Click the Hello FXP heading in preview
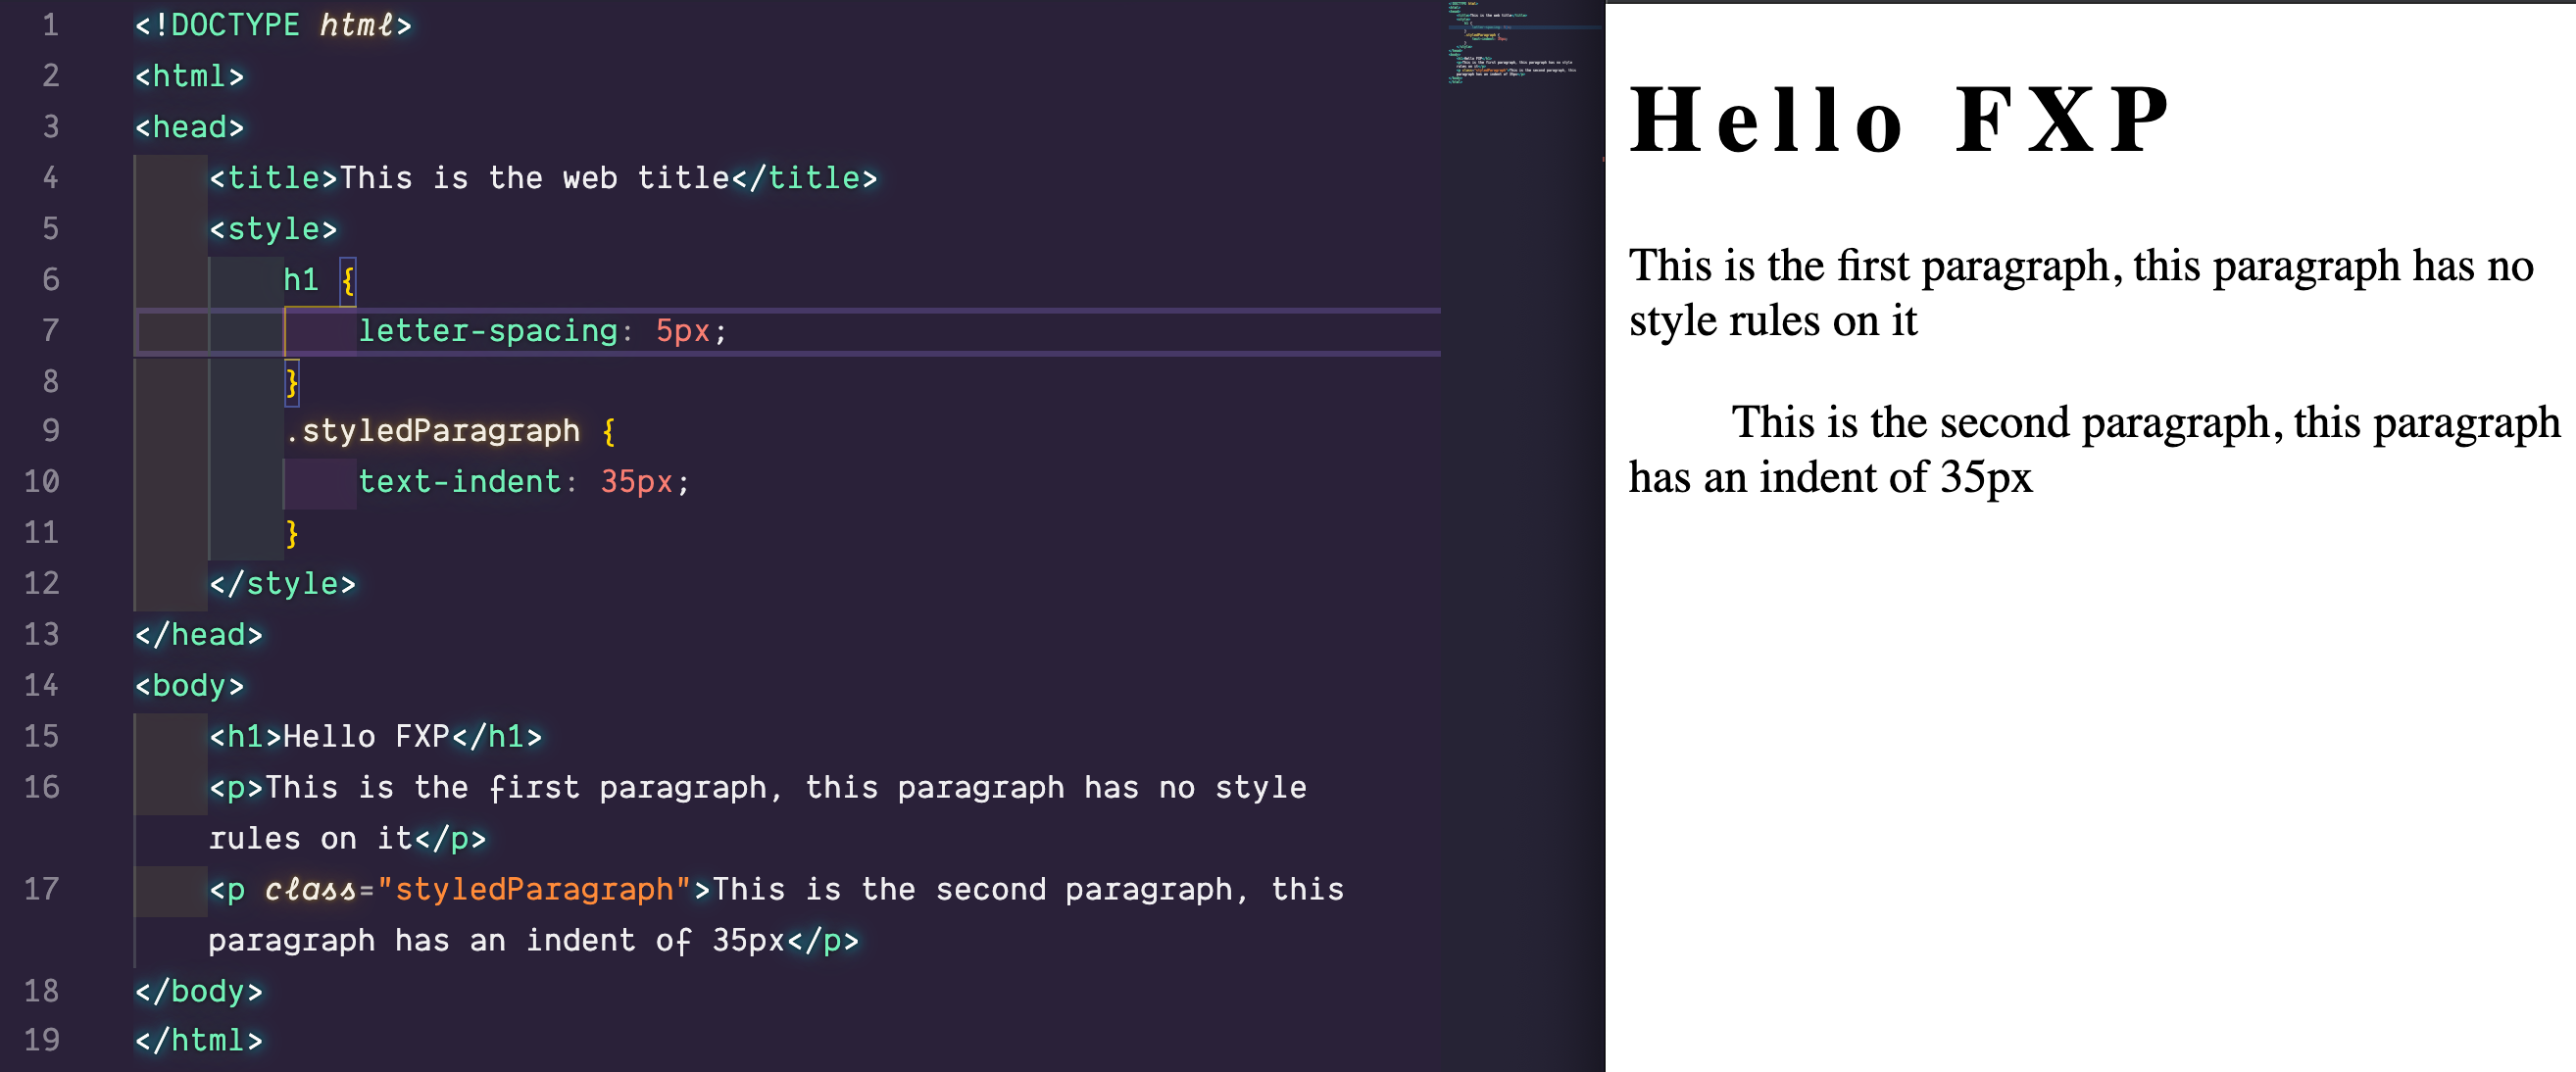The image size is (2576, 1072). coord(1898,121)
